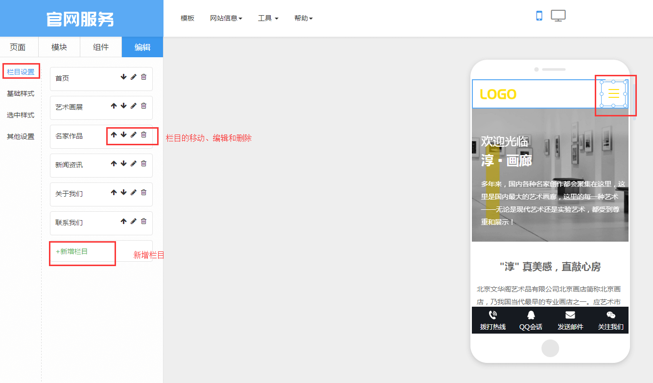Switch to mobile phone preview icon
The height and width of the screenshot is (383, 653).
[x=539, y=16]
